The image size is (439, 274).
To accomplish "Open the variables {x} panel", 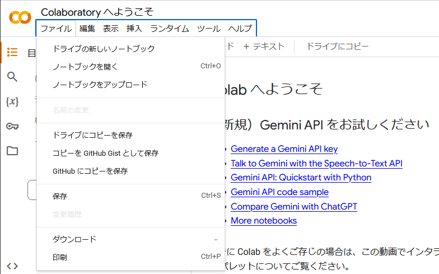I will pyautogui.click(x=12, y=101).
